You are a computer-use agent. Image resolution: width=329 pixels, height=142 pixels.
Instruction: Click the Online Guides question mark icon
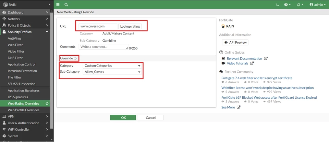pyautogui.click(x=221, y=52)
